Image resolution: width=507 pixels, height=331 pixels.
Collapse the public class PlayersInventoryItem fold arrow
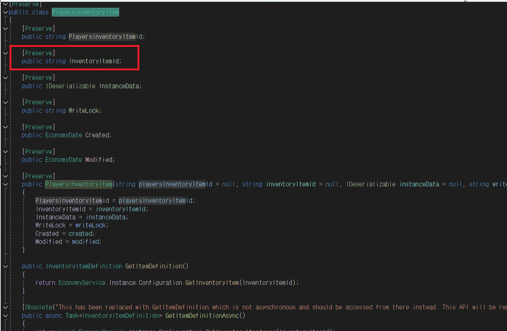(5, 12)
